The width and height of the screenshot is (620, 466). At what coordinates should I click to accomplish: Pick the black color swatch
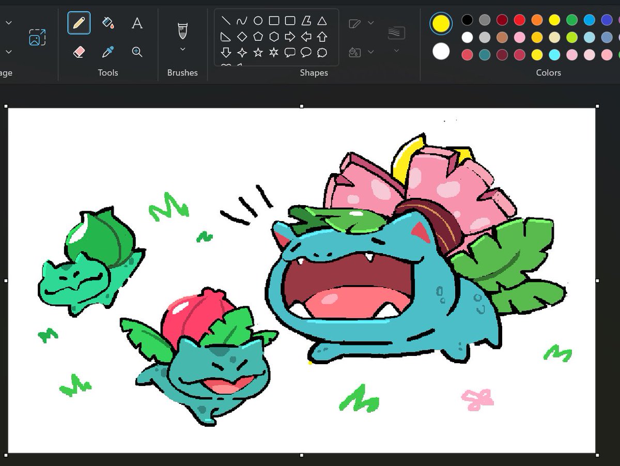(467, 20)
